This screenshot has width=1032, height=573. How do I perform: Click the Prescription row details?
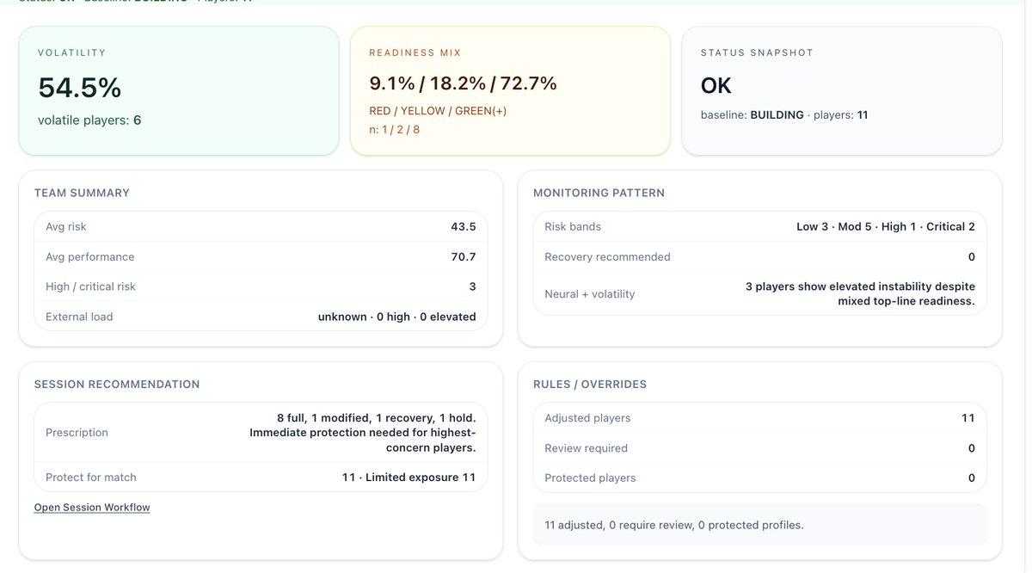(x=258, y=432)
